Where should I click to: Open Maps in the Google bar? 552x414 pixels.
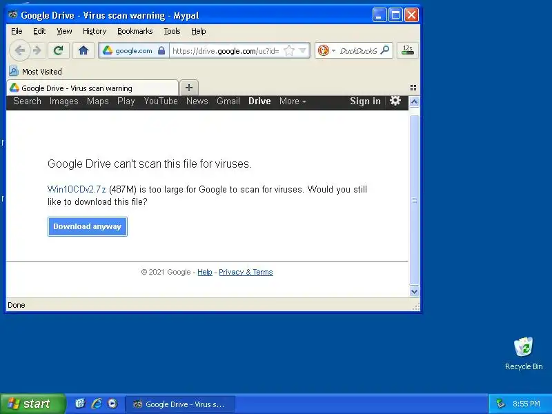97,101
